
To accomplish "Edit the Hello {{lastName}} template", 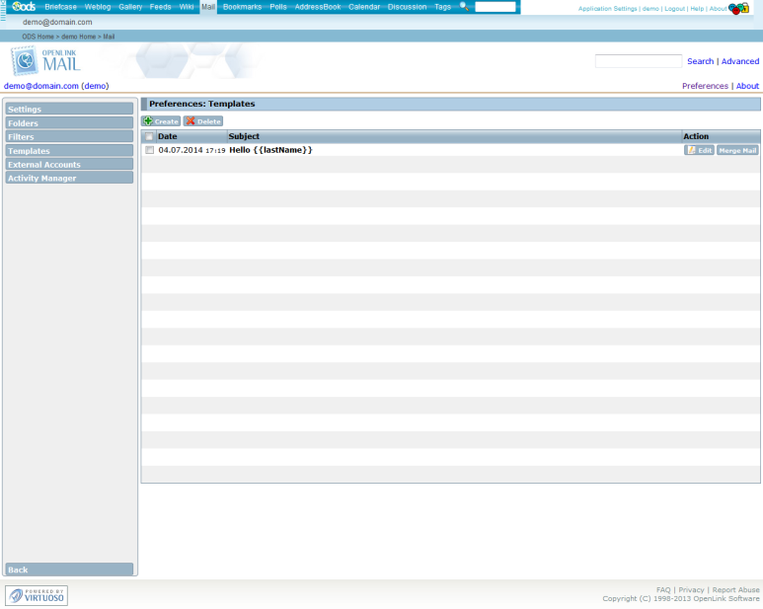I will (x=699, y=150).
